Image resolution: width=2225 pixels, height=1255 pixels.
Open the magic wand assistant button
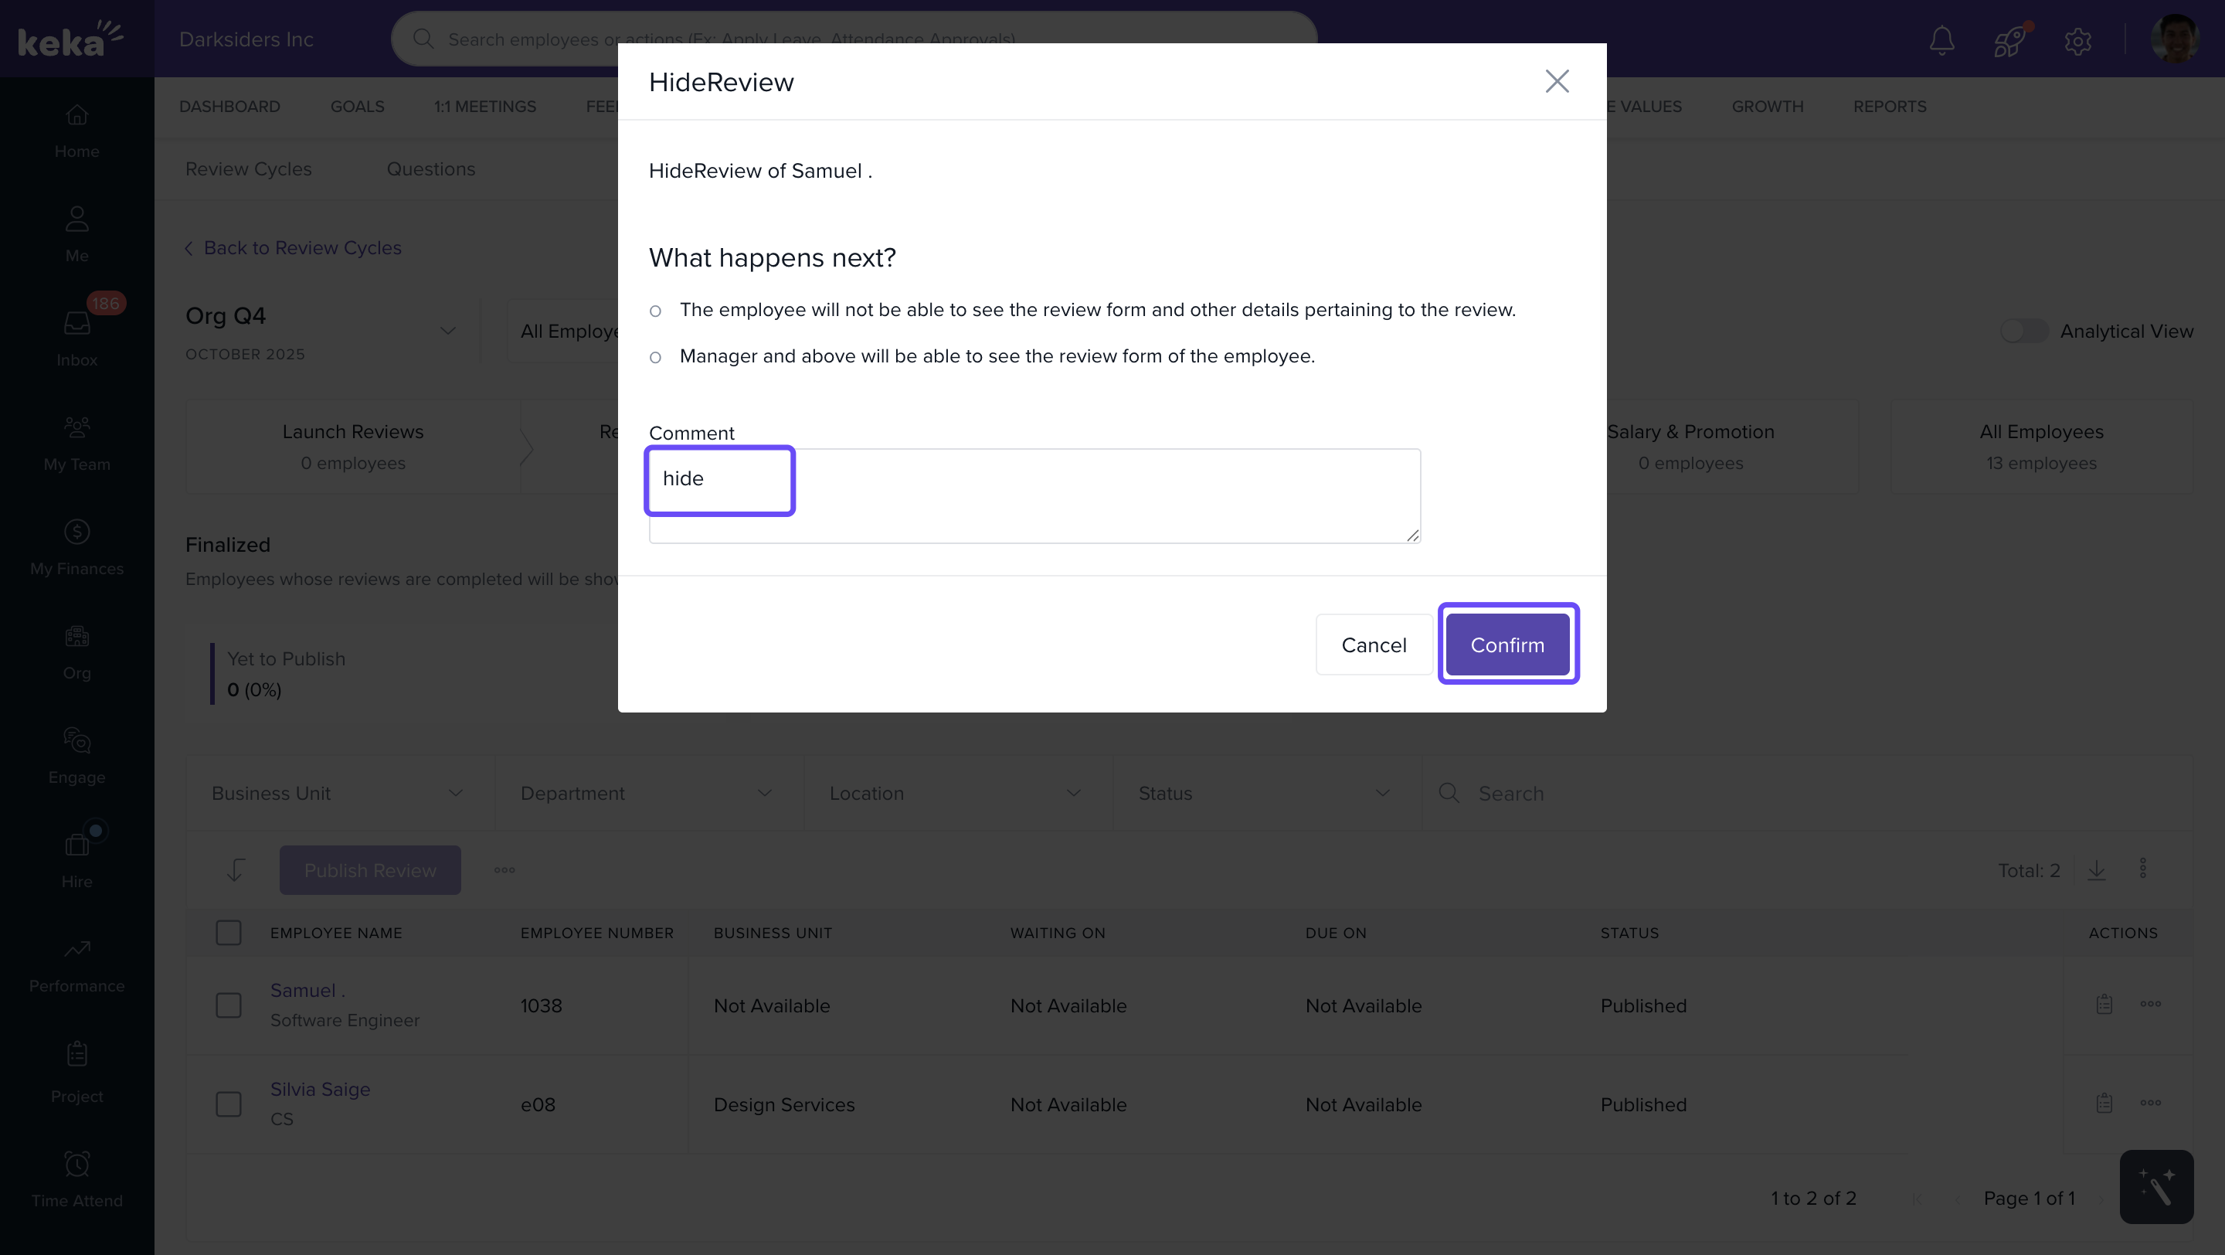click(2156, 1187)
